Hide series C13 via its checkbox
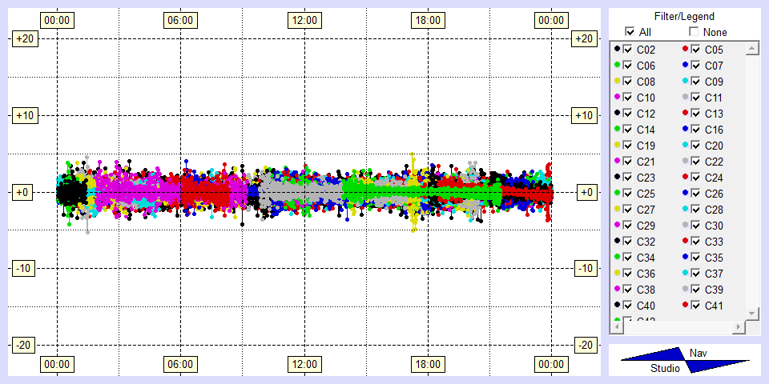 pyautogui.click(x=696, y=114)
